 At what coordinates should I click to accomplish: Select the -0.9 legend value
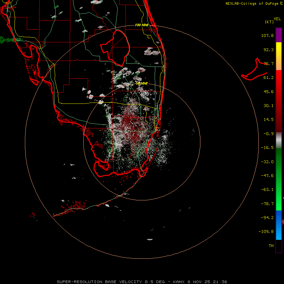[x=269, y=134]
